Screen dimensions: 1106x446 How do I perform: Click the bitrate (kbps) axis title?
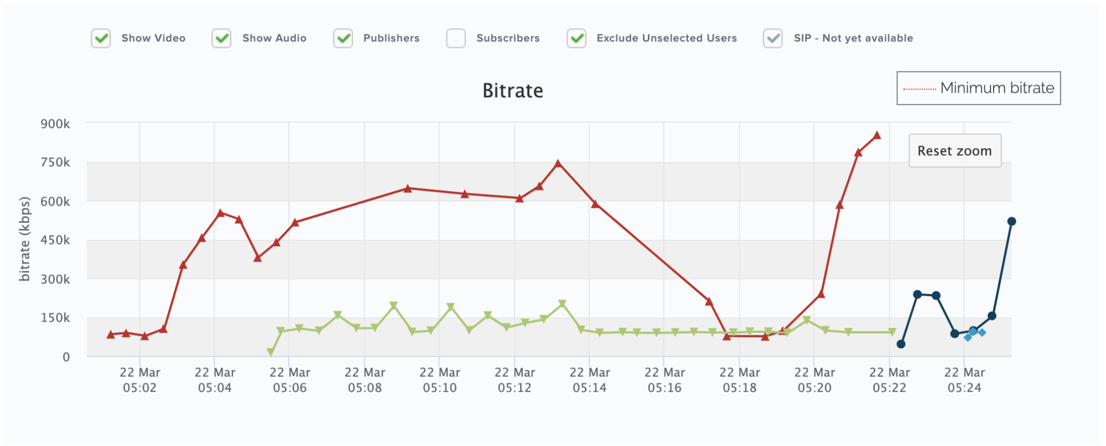click(24, 239)
